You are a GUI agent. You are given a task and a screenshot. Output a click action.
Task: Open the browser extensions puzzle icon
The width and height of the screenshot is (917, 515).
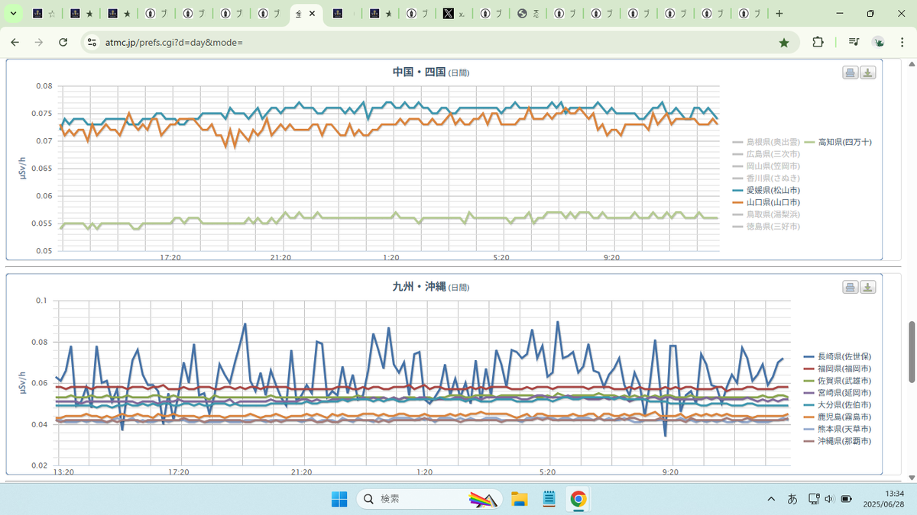click(818, 43)
